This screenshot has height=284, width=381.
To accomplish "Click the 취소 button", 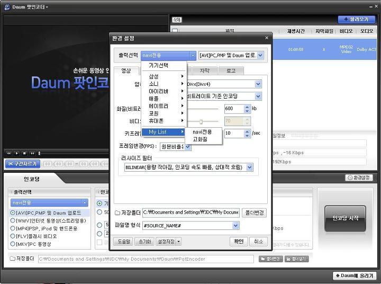I will point(258,242).
